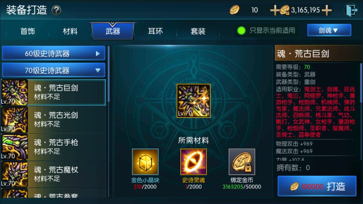This screenshot has height=204, width=363.
Task: Add more gold coins with plus icon
Action: [275, 11]
